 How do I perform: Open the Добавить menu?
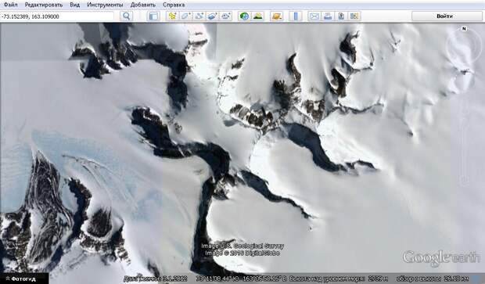143,5
